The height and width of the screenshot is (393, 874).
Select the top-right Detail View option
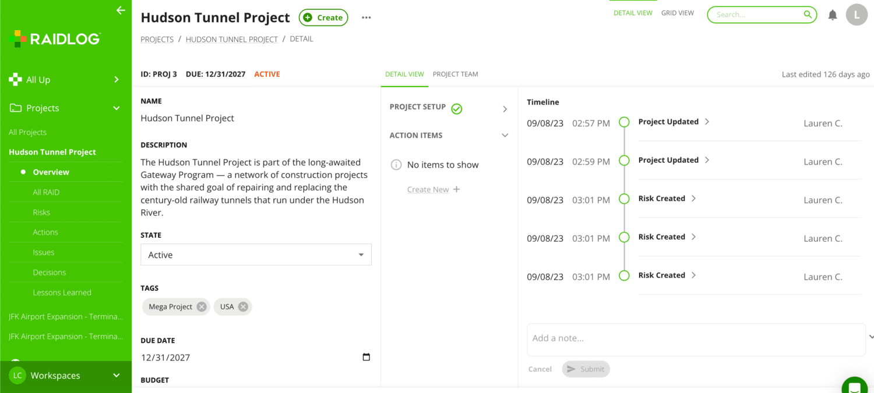(x=633, y=13)
